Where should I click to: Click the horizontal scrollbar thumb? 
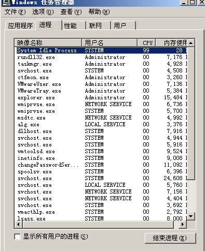[x=98, y=225]
